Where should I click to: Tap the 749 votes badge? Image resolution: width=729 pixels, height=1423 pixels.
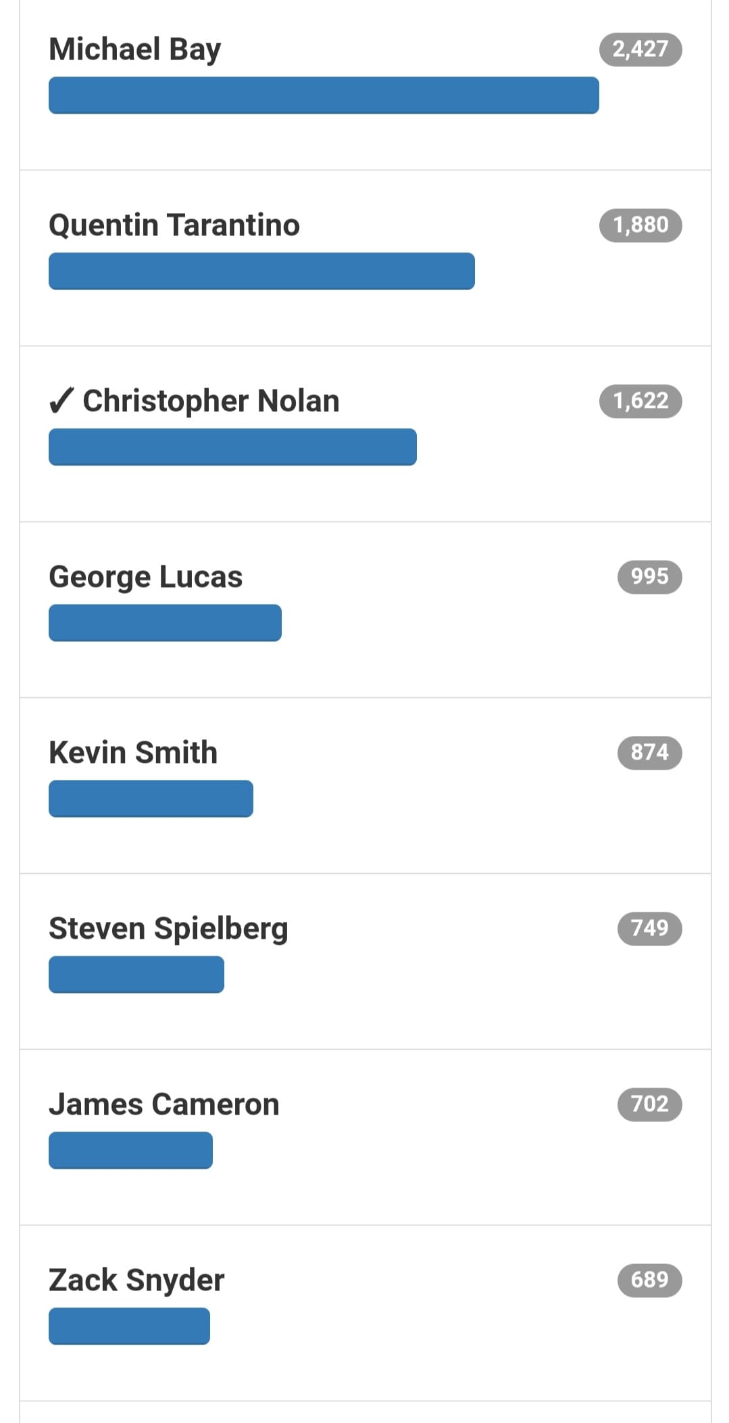coord(650,929)
